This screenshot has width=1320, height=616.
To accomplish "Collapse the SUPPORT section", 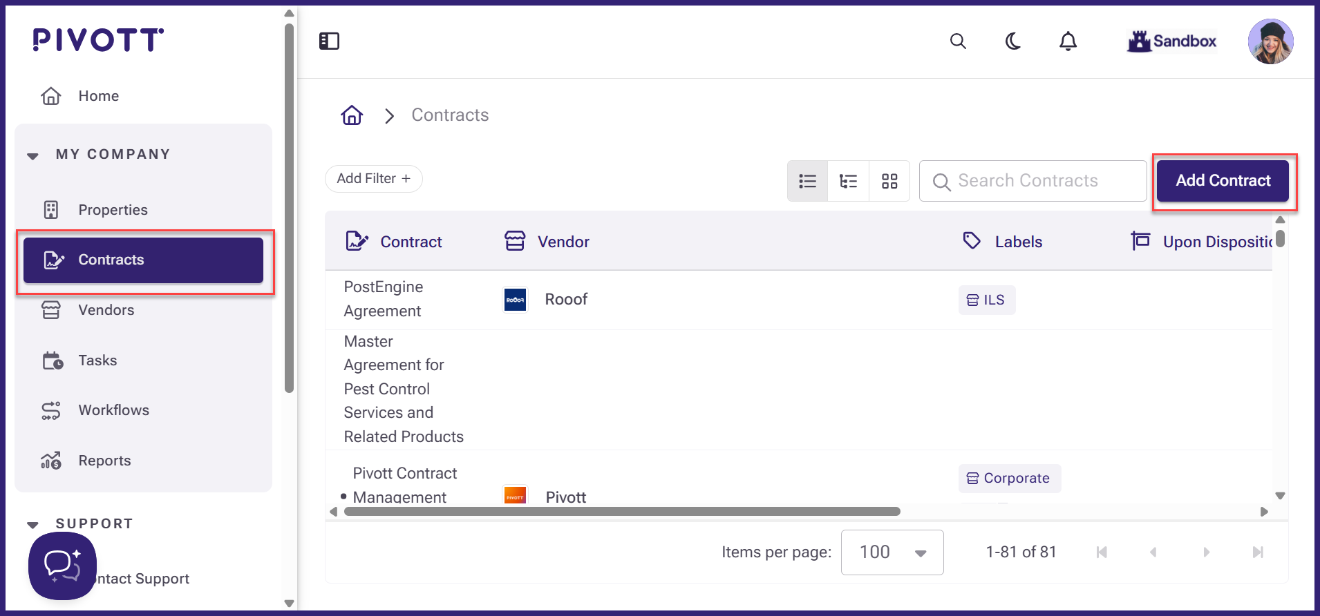I will pyautogui.click(x=32, y=525).
